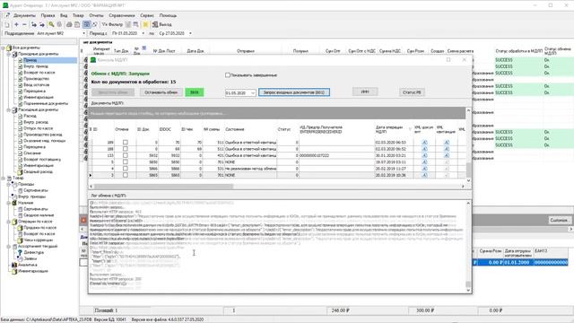Click the red icon beside main table
The image size is (574, 323).
pos(83,220)
